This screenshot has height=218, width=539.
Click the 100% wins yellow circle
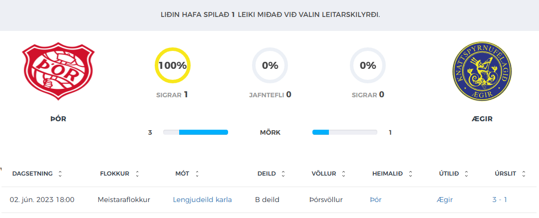click(173, 65)
